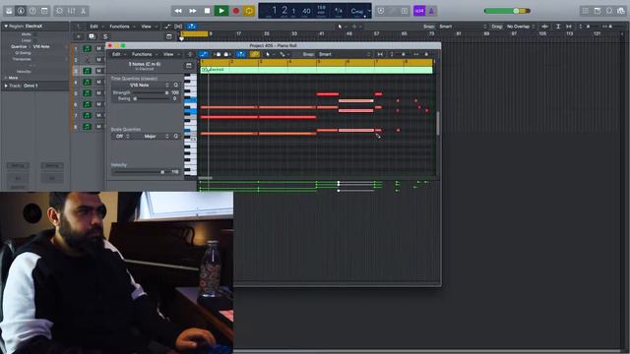Screen dimensions: 630x354
Task: Open main window Snap Smart dropdown
Action: [x=462, y=27]
